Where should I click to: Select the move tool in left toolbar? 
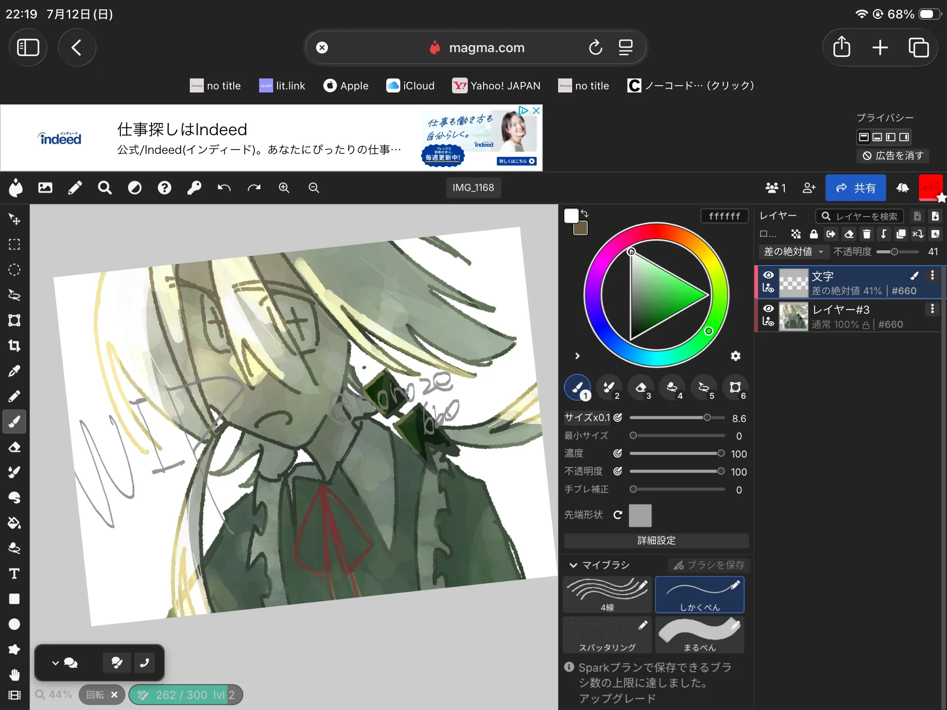pos(14,219)
